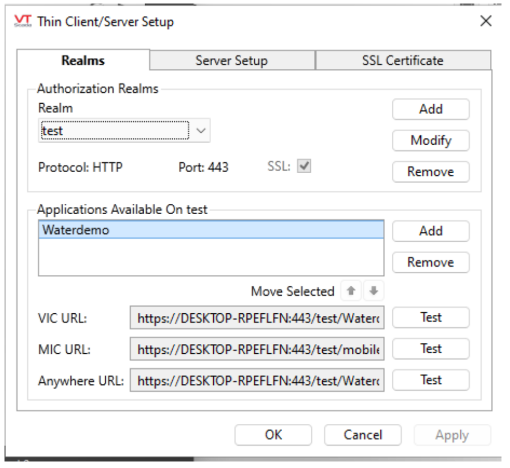Image resolution: width=510 pixels, height=468 pixels.
Task: Toggle the SSL checkbox
Action: click(304, 167)
